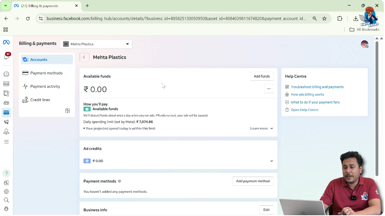Image resolution: width=385 pixels, height=216 pixels.
Task: Open Troubleshoot billing and payments link
Action: [317, 87]
